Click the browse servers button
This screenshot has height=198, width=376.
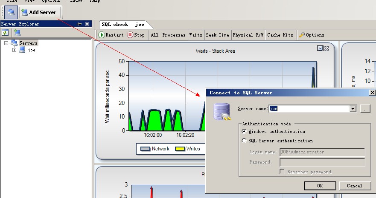pos(365,109)
